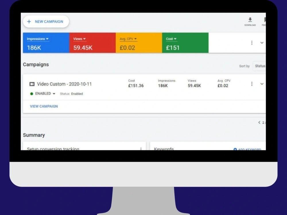This screenshot has height=215, width=287.
Task: Expand the metrics scorecard chevron
Action: point(262,43)
